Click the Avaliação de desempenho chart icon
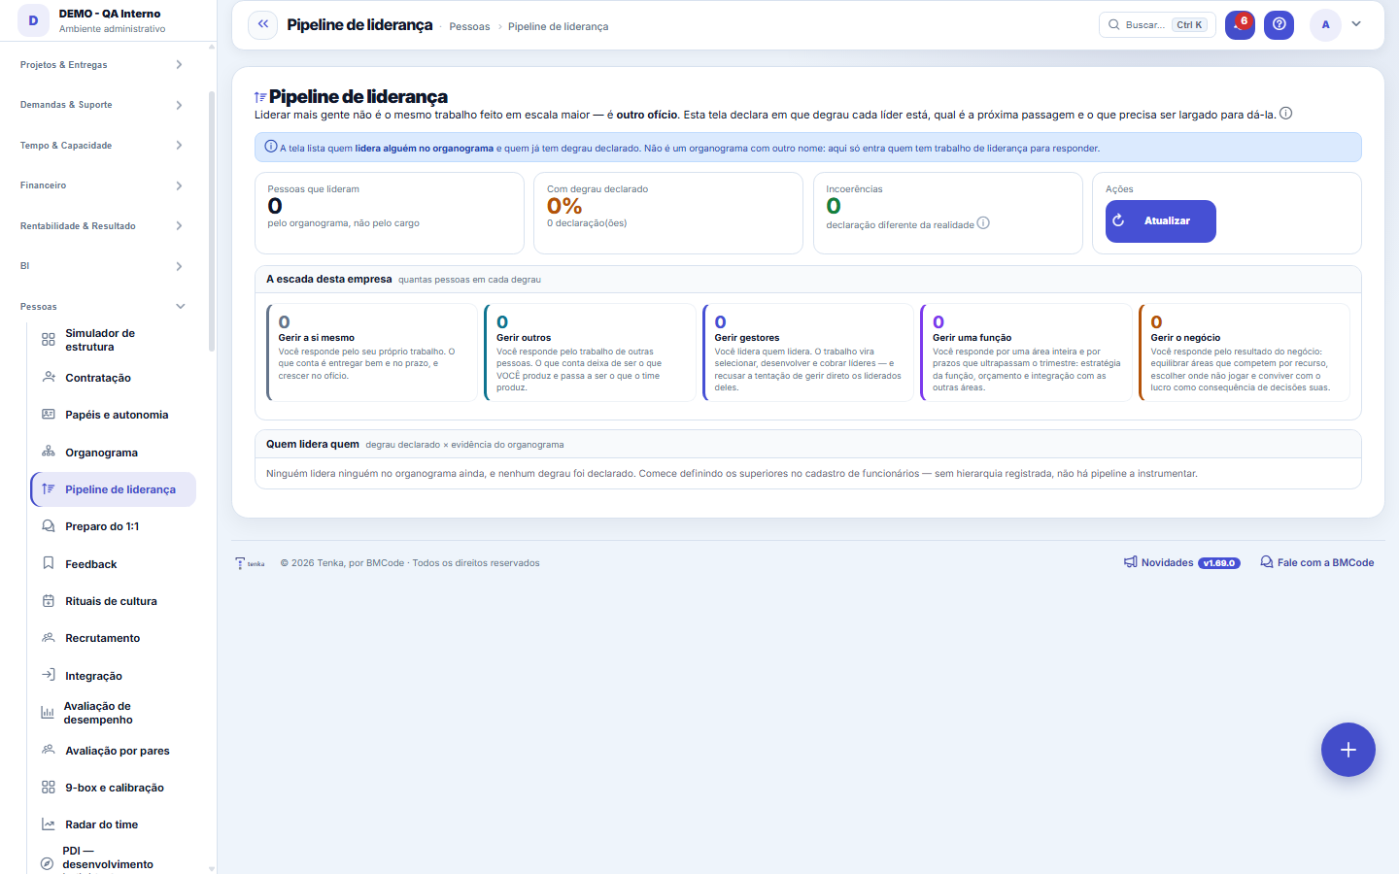This screenshot has height=874, width=1399. pos(48,713)
